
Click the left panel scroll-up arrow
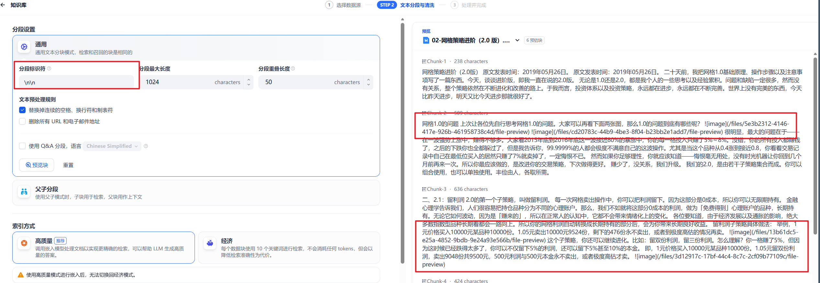pos(402,19)
